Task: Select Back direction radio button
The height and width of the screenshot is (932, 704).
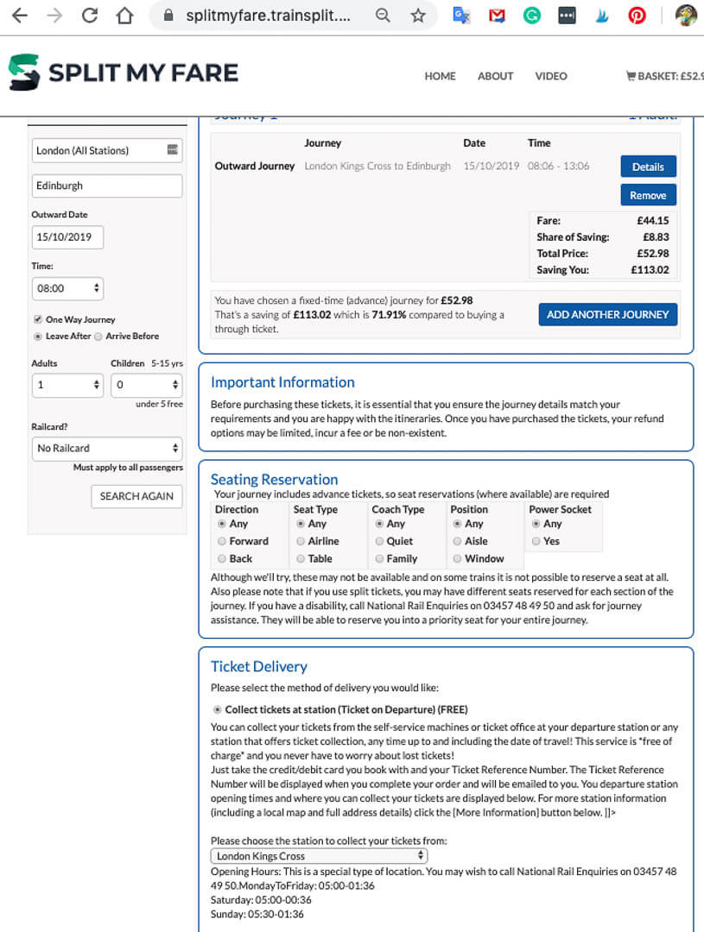Action: tap(222, 558)
